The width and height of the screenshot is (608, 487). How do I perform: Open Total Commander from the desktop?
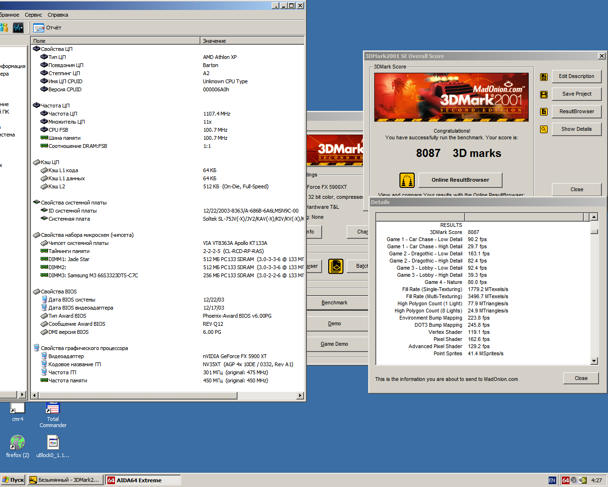pos(53,408)
